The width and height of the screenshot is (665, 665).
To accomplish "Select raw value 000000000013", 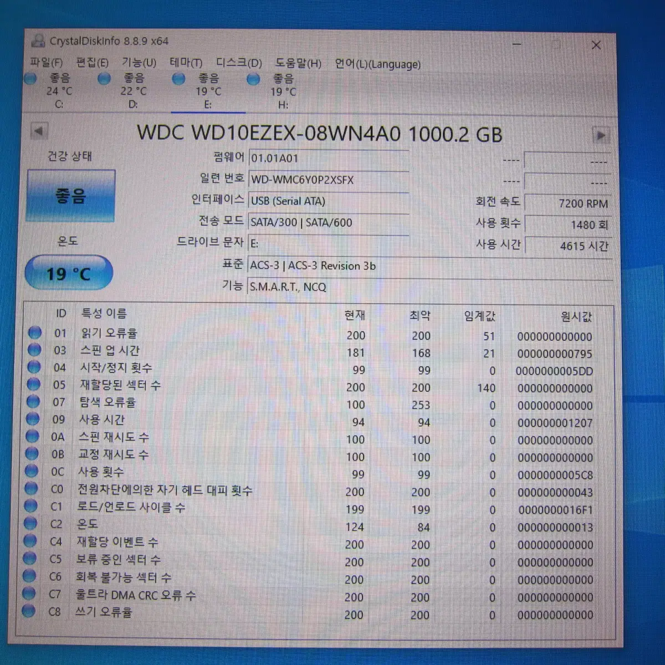I will point(555,528).
